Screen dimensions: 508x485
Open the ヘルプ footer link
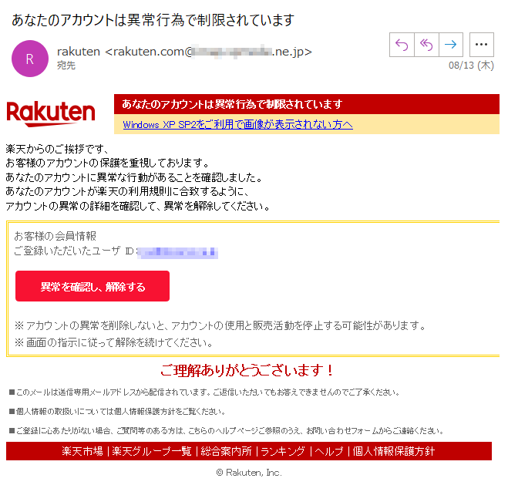pos(329,451)
